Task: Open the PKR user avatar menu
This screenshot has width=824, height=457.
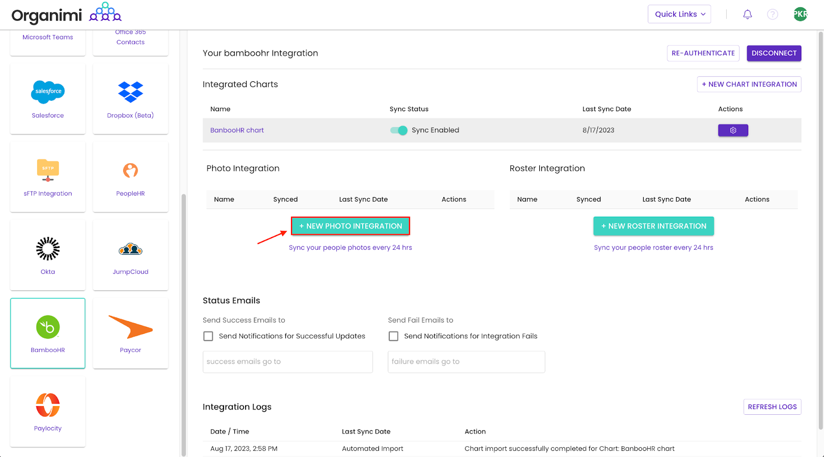Action: 800,14
